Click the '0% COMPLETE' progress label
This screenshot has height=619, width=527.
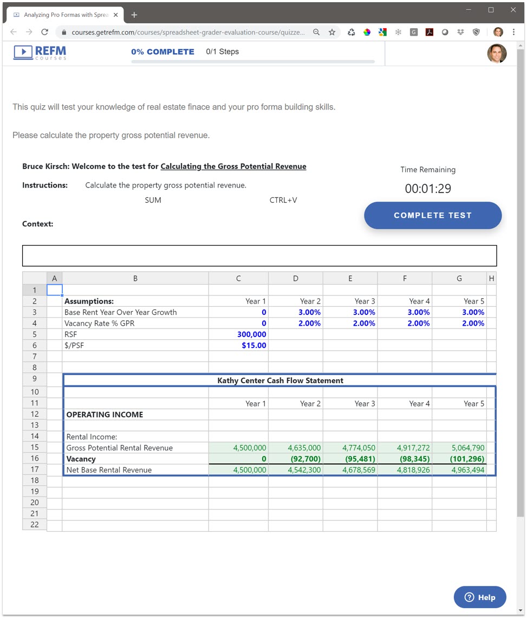(162, 51)
